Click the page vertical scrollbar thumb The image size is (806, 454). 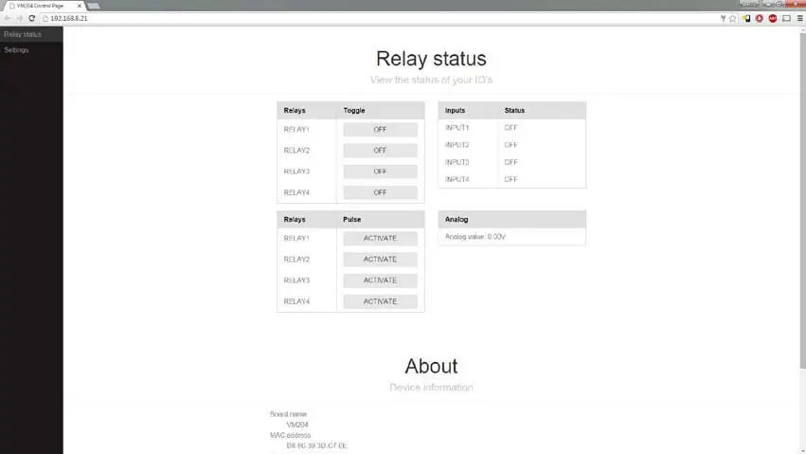pos(802,201)
